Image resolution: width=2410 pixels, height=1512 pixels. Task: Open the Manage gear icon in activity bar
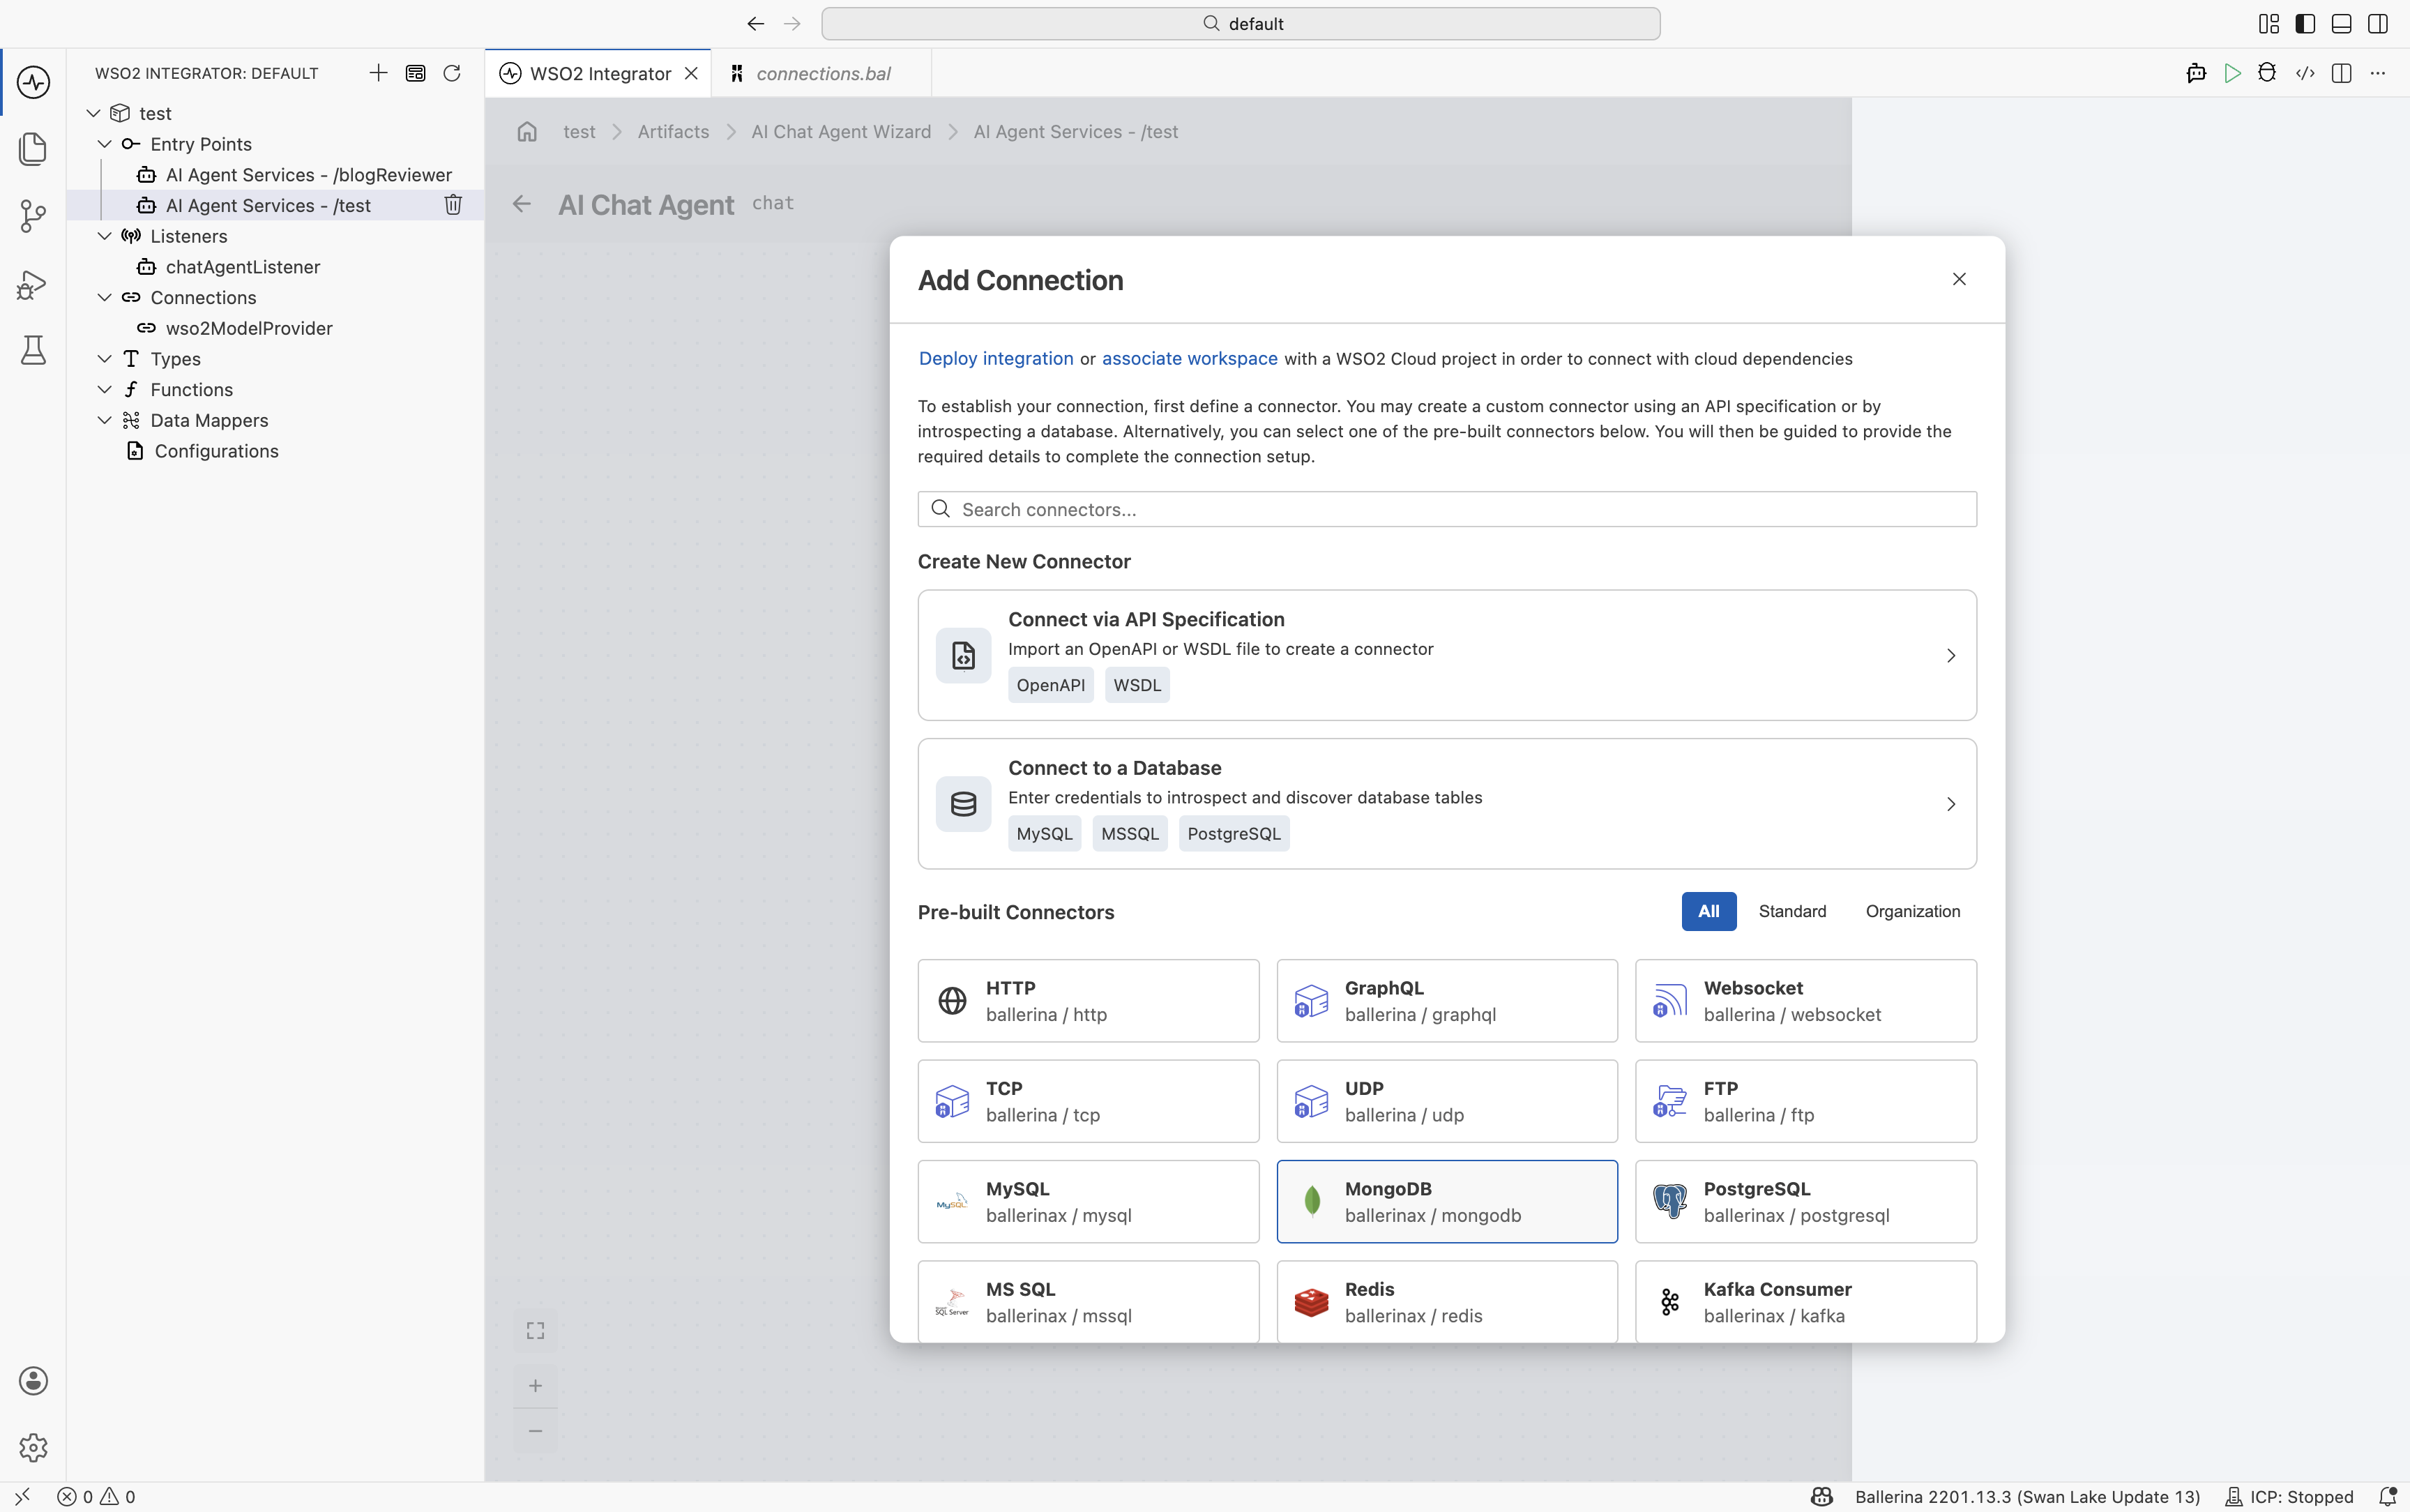coord(33,1447)
